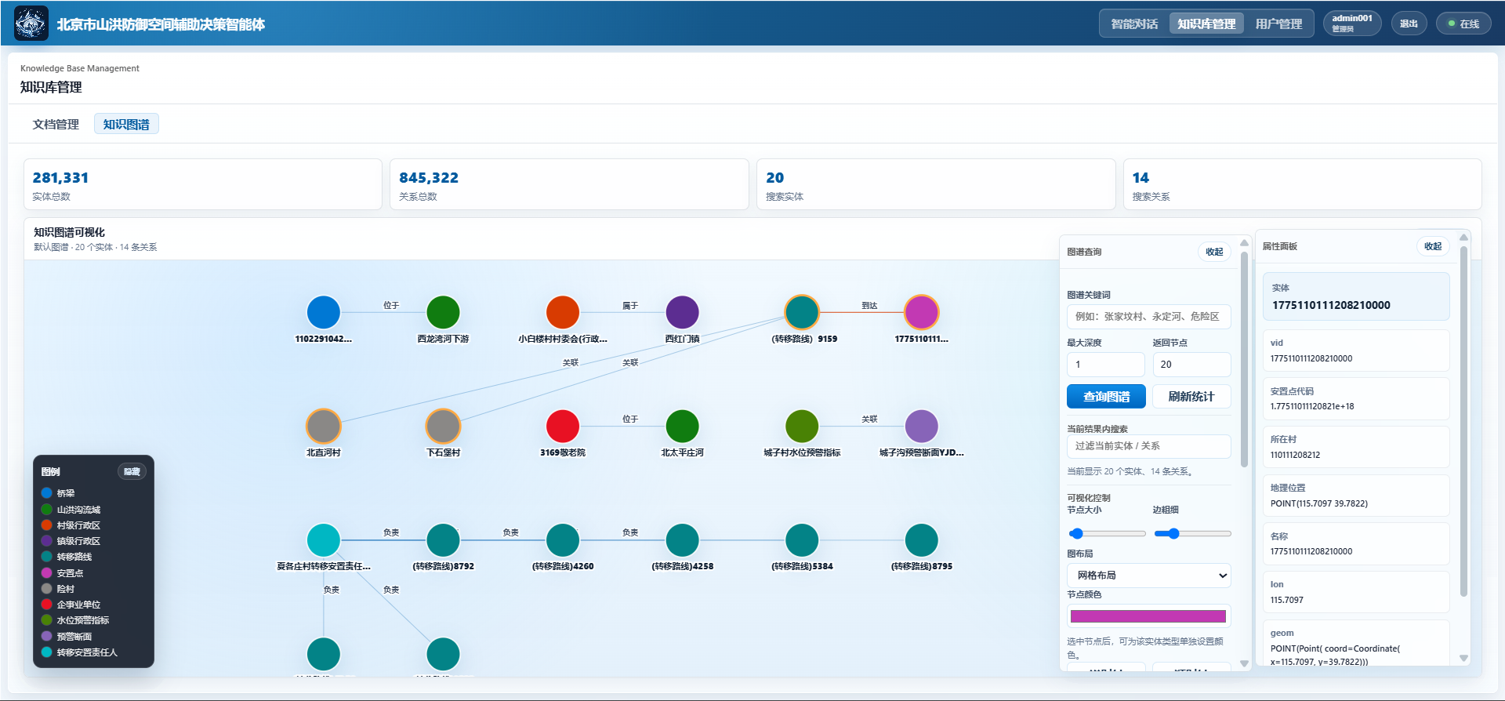Select the node (转移路线)8792
This screenshot has width=1505, height=701.
tap(443, 540)
